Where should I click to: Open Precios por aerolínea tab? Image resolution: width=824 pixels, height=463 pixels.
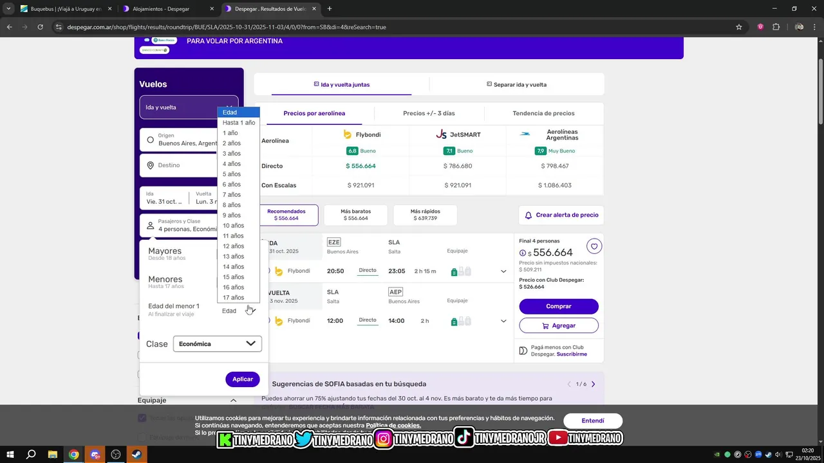tap(314, 113)
